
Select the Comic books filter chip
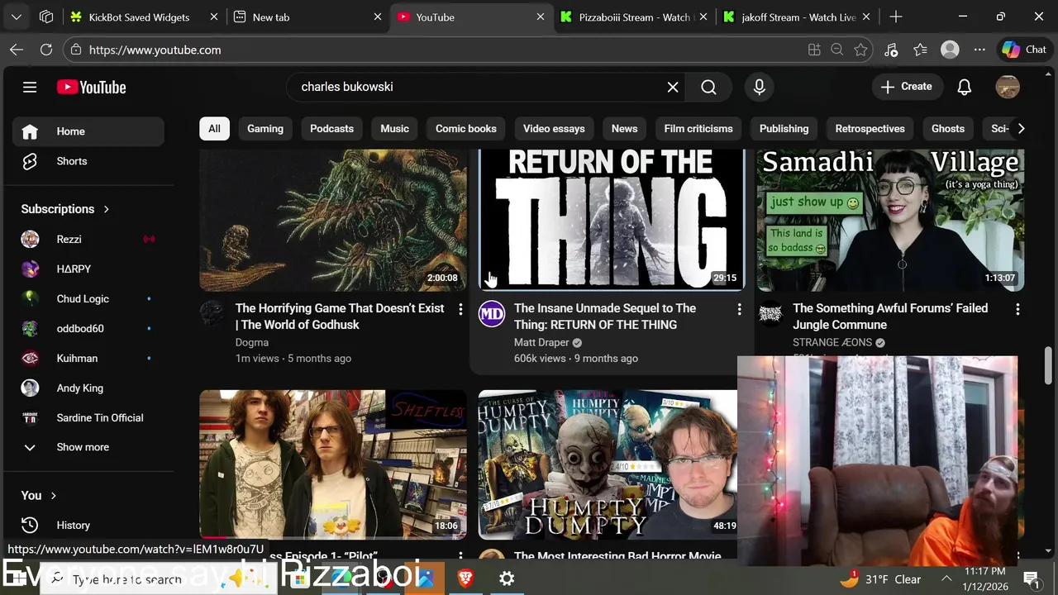(466, 129)
